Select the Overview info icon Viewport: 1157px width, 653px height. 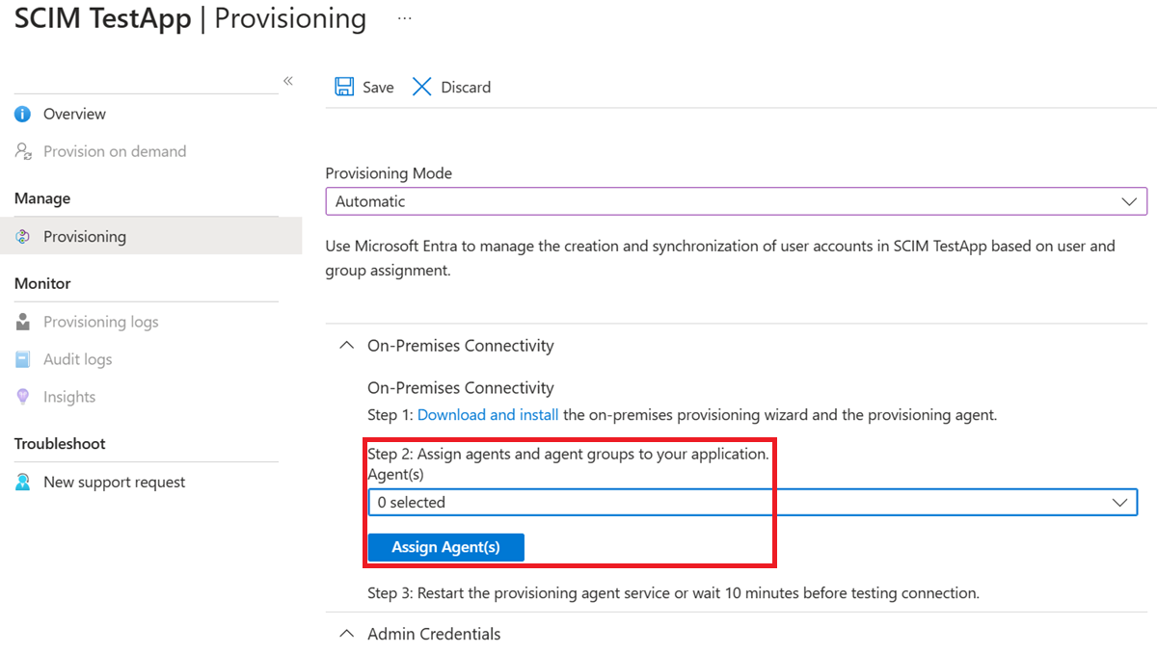(21, 114)
